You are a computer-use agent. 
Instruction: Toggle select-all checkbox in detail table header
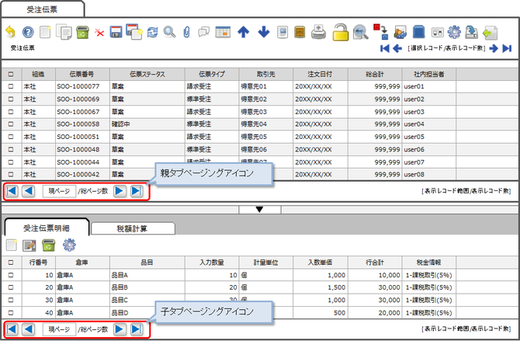[11, 263]
